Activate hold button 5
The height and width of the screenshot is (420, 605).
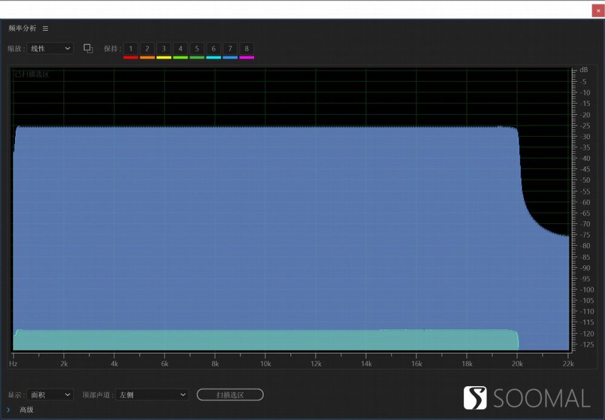pos(197,48)
